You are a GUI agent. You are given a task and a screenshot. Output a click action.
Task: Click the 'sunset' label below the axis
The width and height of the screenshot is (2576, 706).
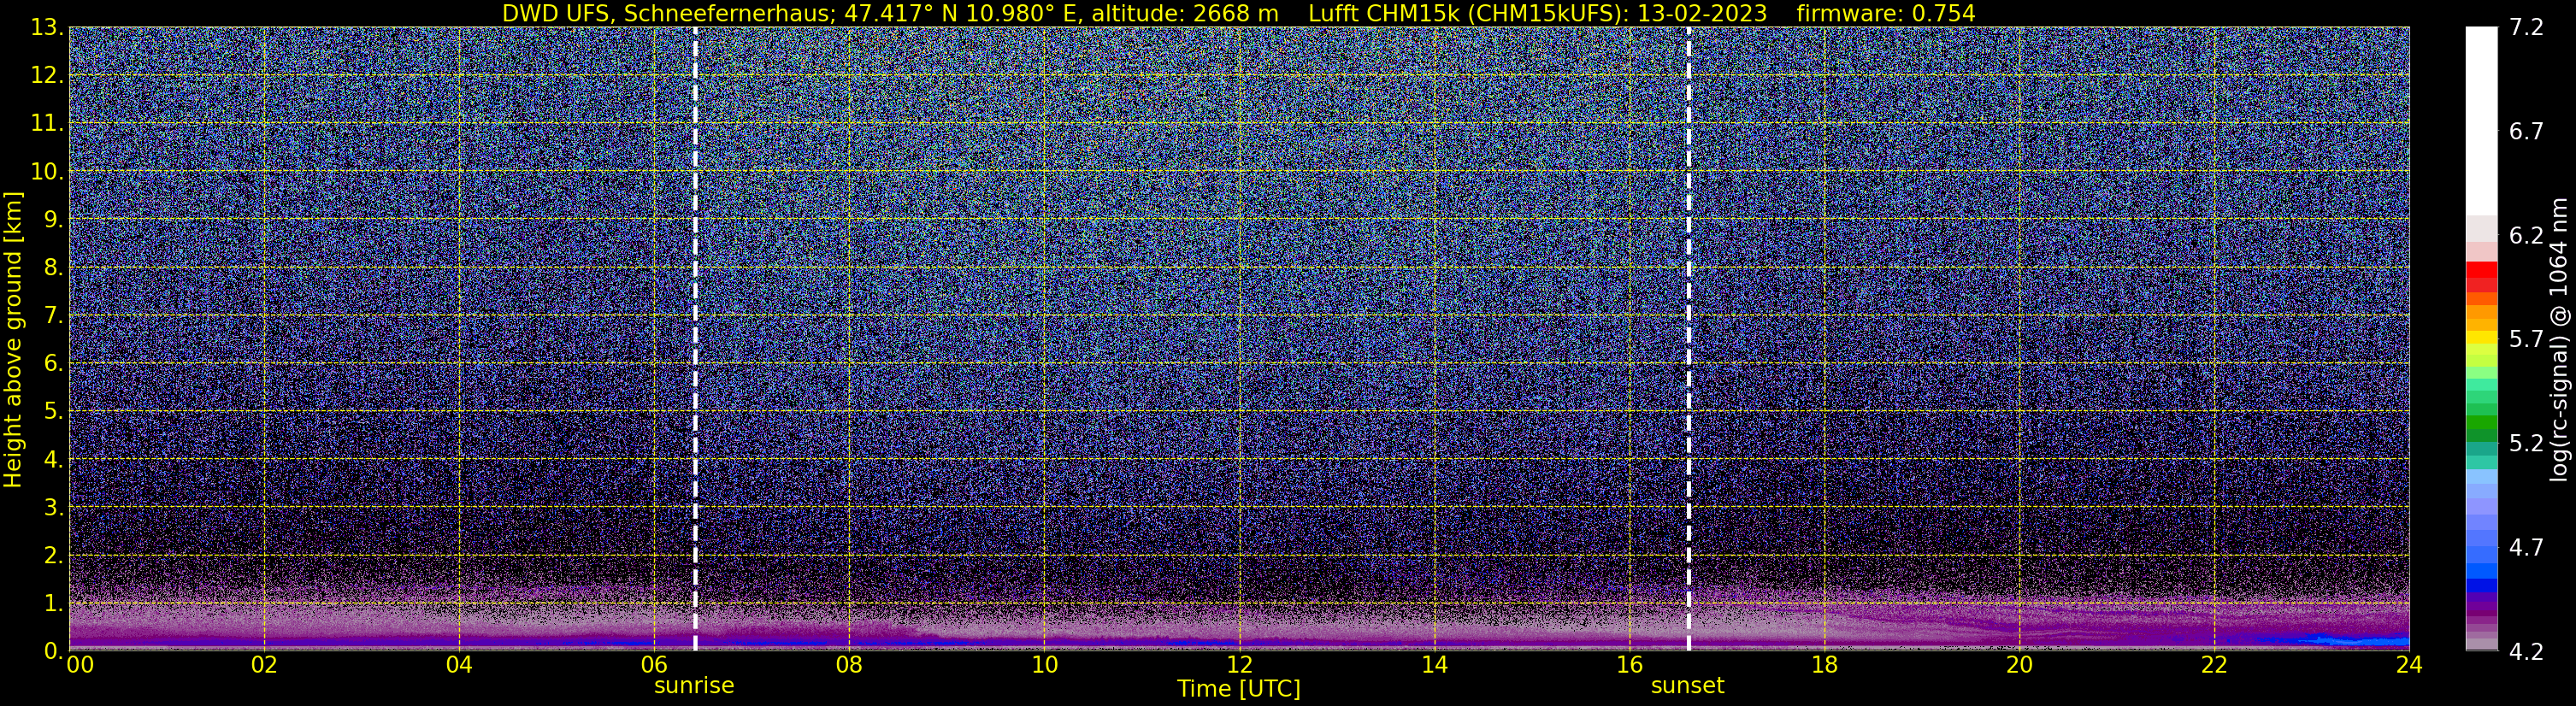[1688, 686]
